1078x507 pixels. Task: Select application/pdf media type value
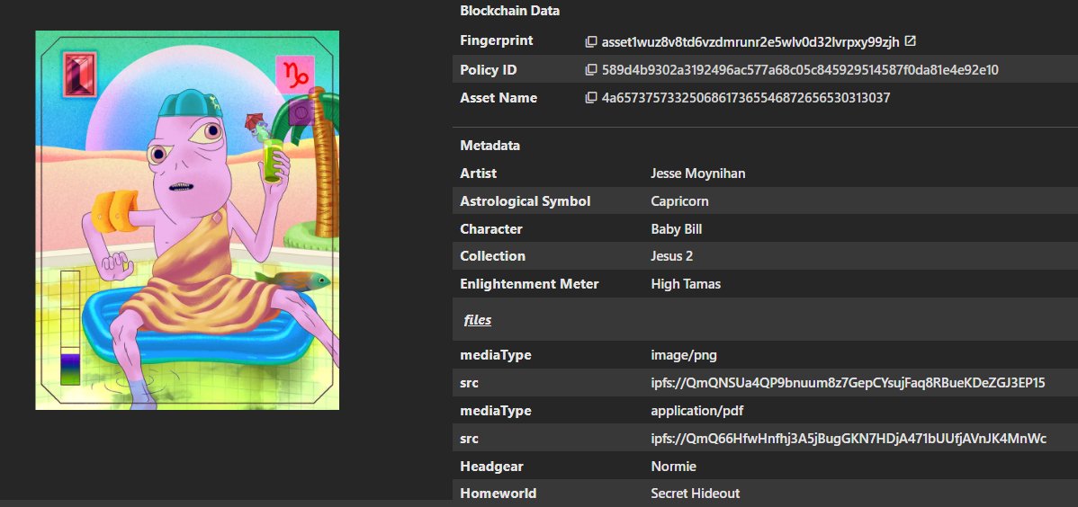(x=697, y=411)
